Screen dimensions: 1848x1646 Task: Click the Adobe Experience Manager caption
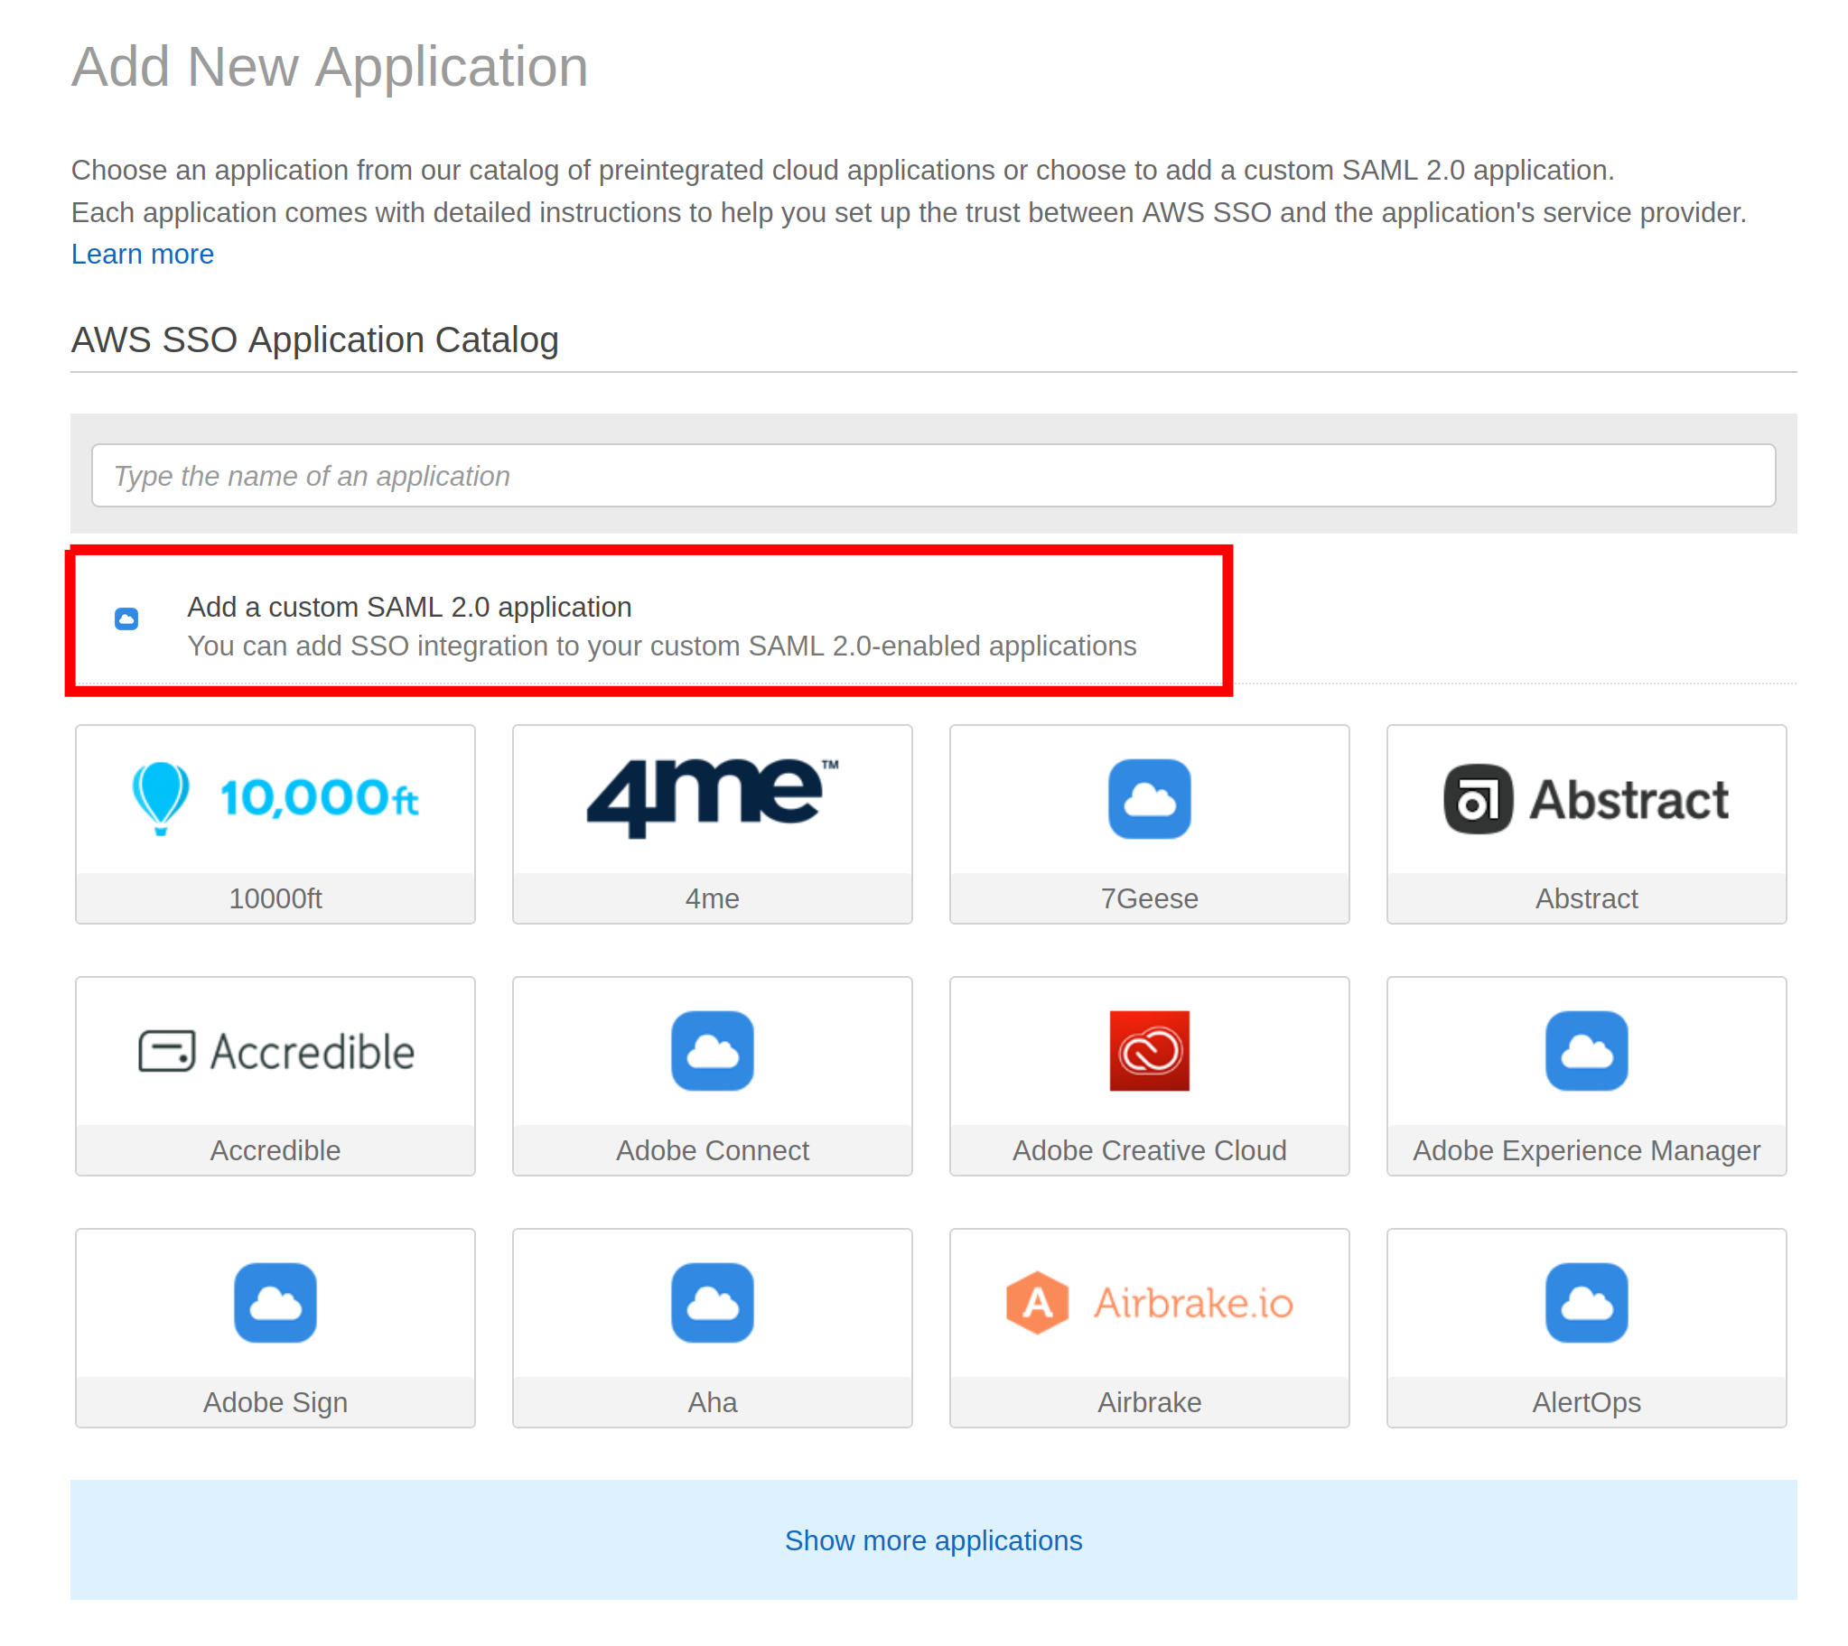point(1586,1150)
